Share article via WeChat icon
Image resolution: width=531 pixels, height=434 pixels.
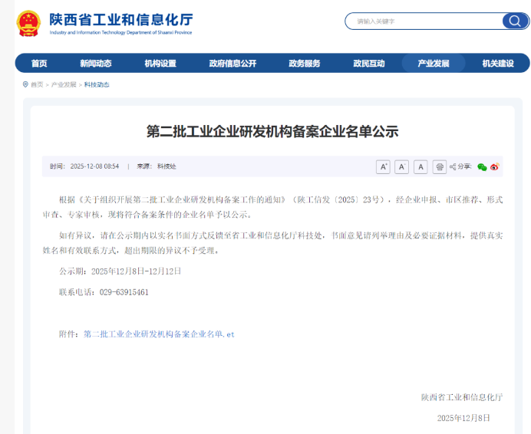point(482,167)
